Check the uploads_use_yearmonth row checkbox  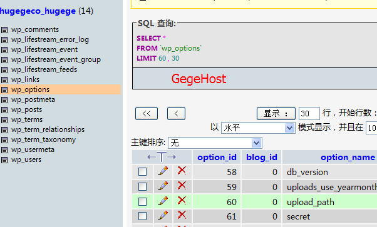142,186
